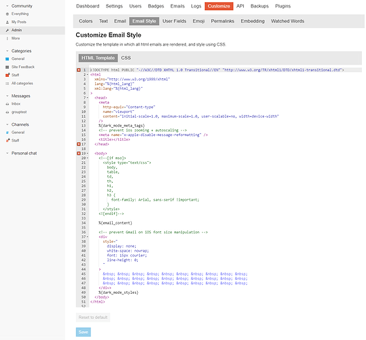Open the Logs admin tab
The width and height of the screenshot is (366, 340).
pos(196,6)
